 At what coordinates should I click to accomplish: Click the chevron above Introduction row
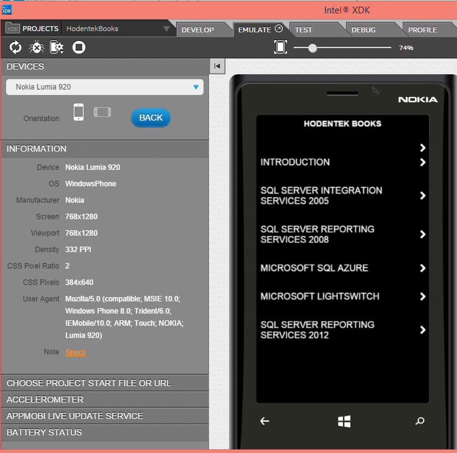(423, 148)
